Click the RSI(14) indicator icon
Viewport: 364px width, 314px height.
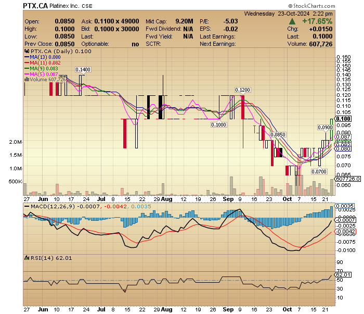[x=27, y=258]
